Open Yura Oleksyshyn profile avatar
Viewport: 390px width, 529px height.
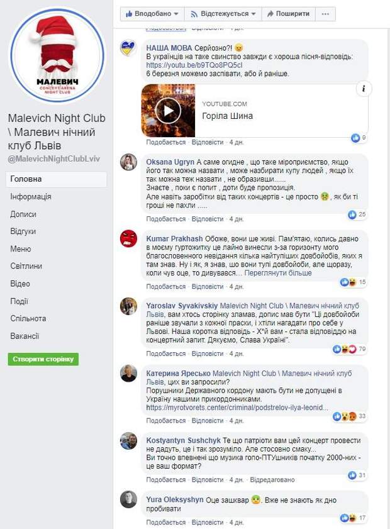click(128, 499)
